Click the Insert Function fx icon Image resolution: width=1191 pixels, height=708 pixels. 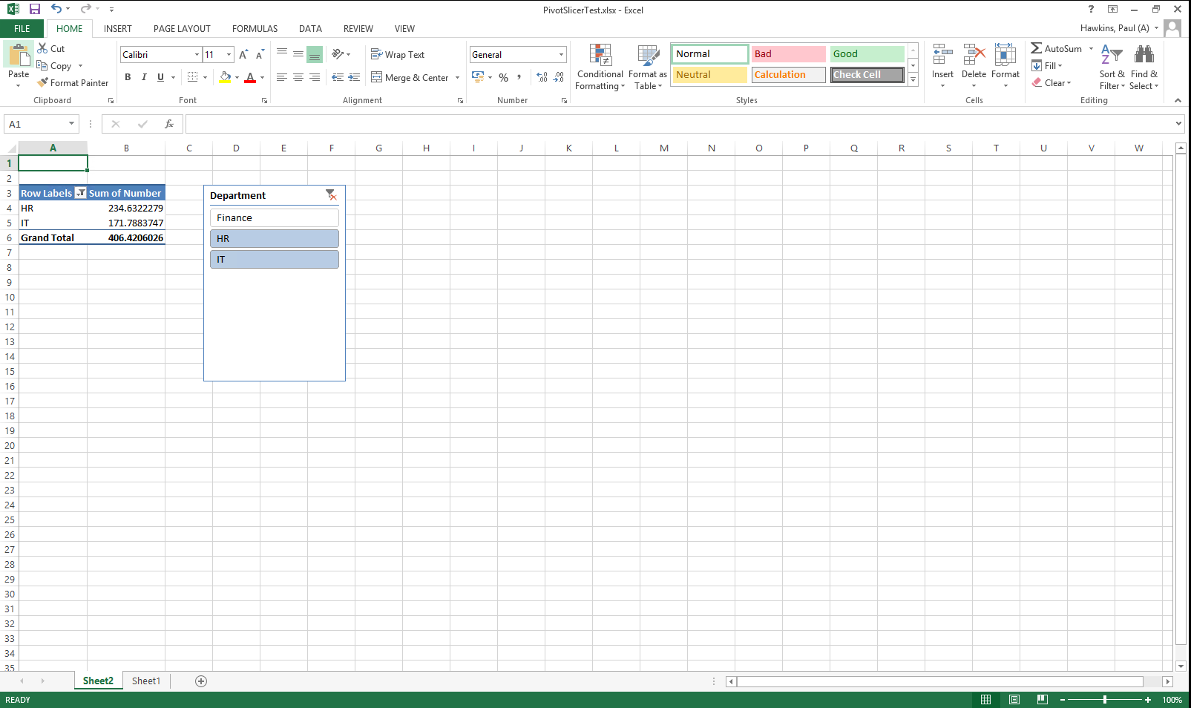[169, 124]
